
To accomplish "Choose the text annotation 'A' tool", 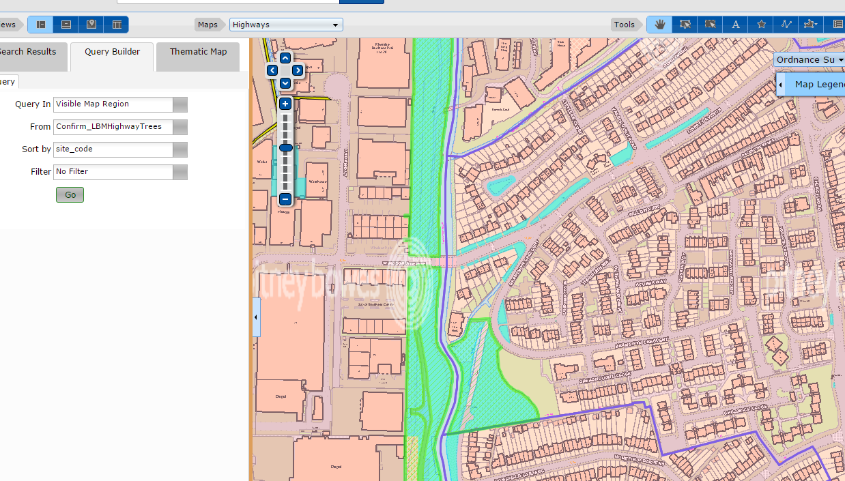I will point(736,25).
